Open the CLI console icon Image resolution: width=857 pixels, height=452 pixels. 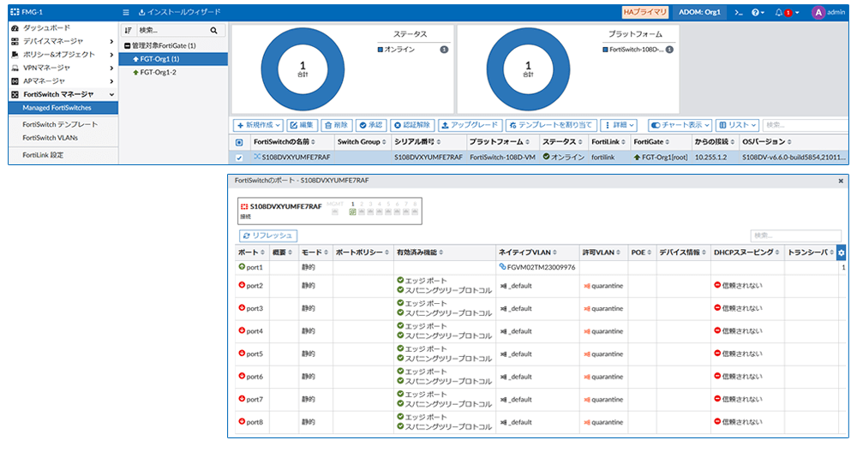739,12
